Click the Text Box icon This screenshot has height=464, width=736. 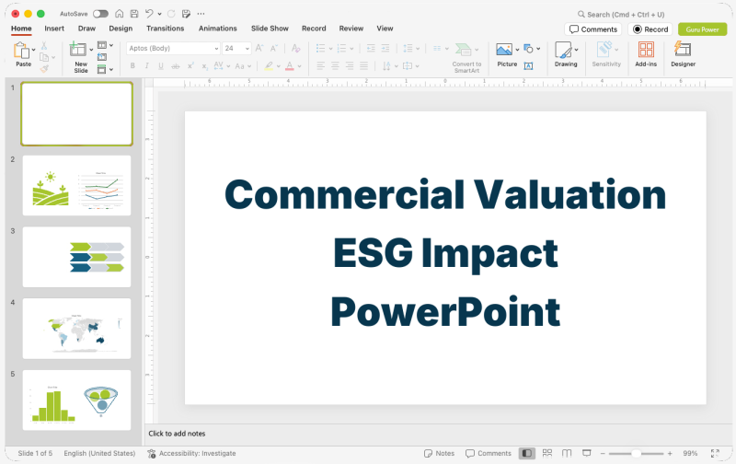(x=528, y=66)
